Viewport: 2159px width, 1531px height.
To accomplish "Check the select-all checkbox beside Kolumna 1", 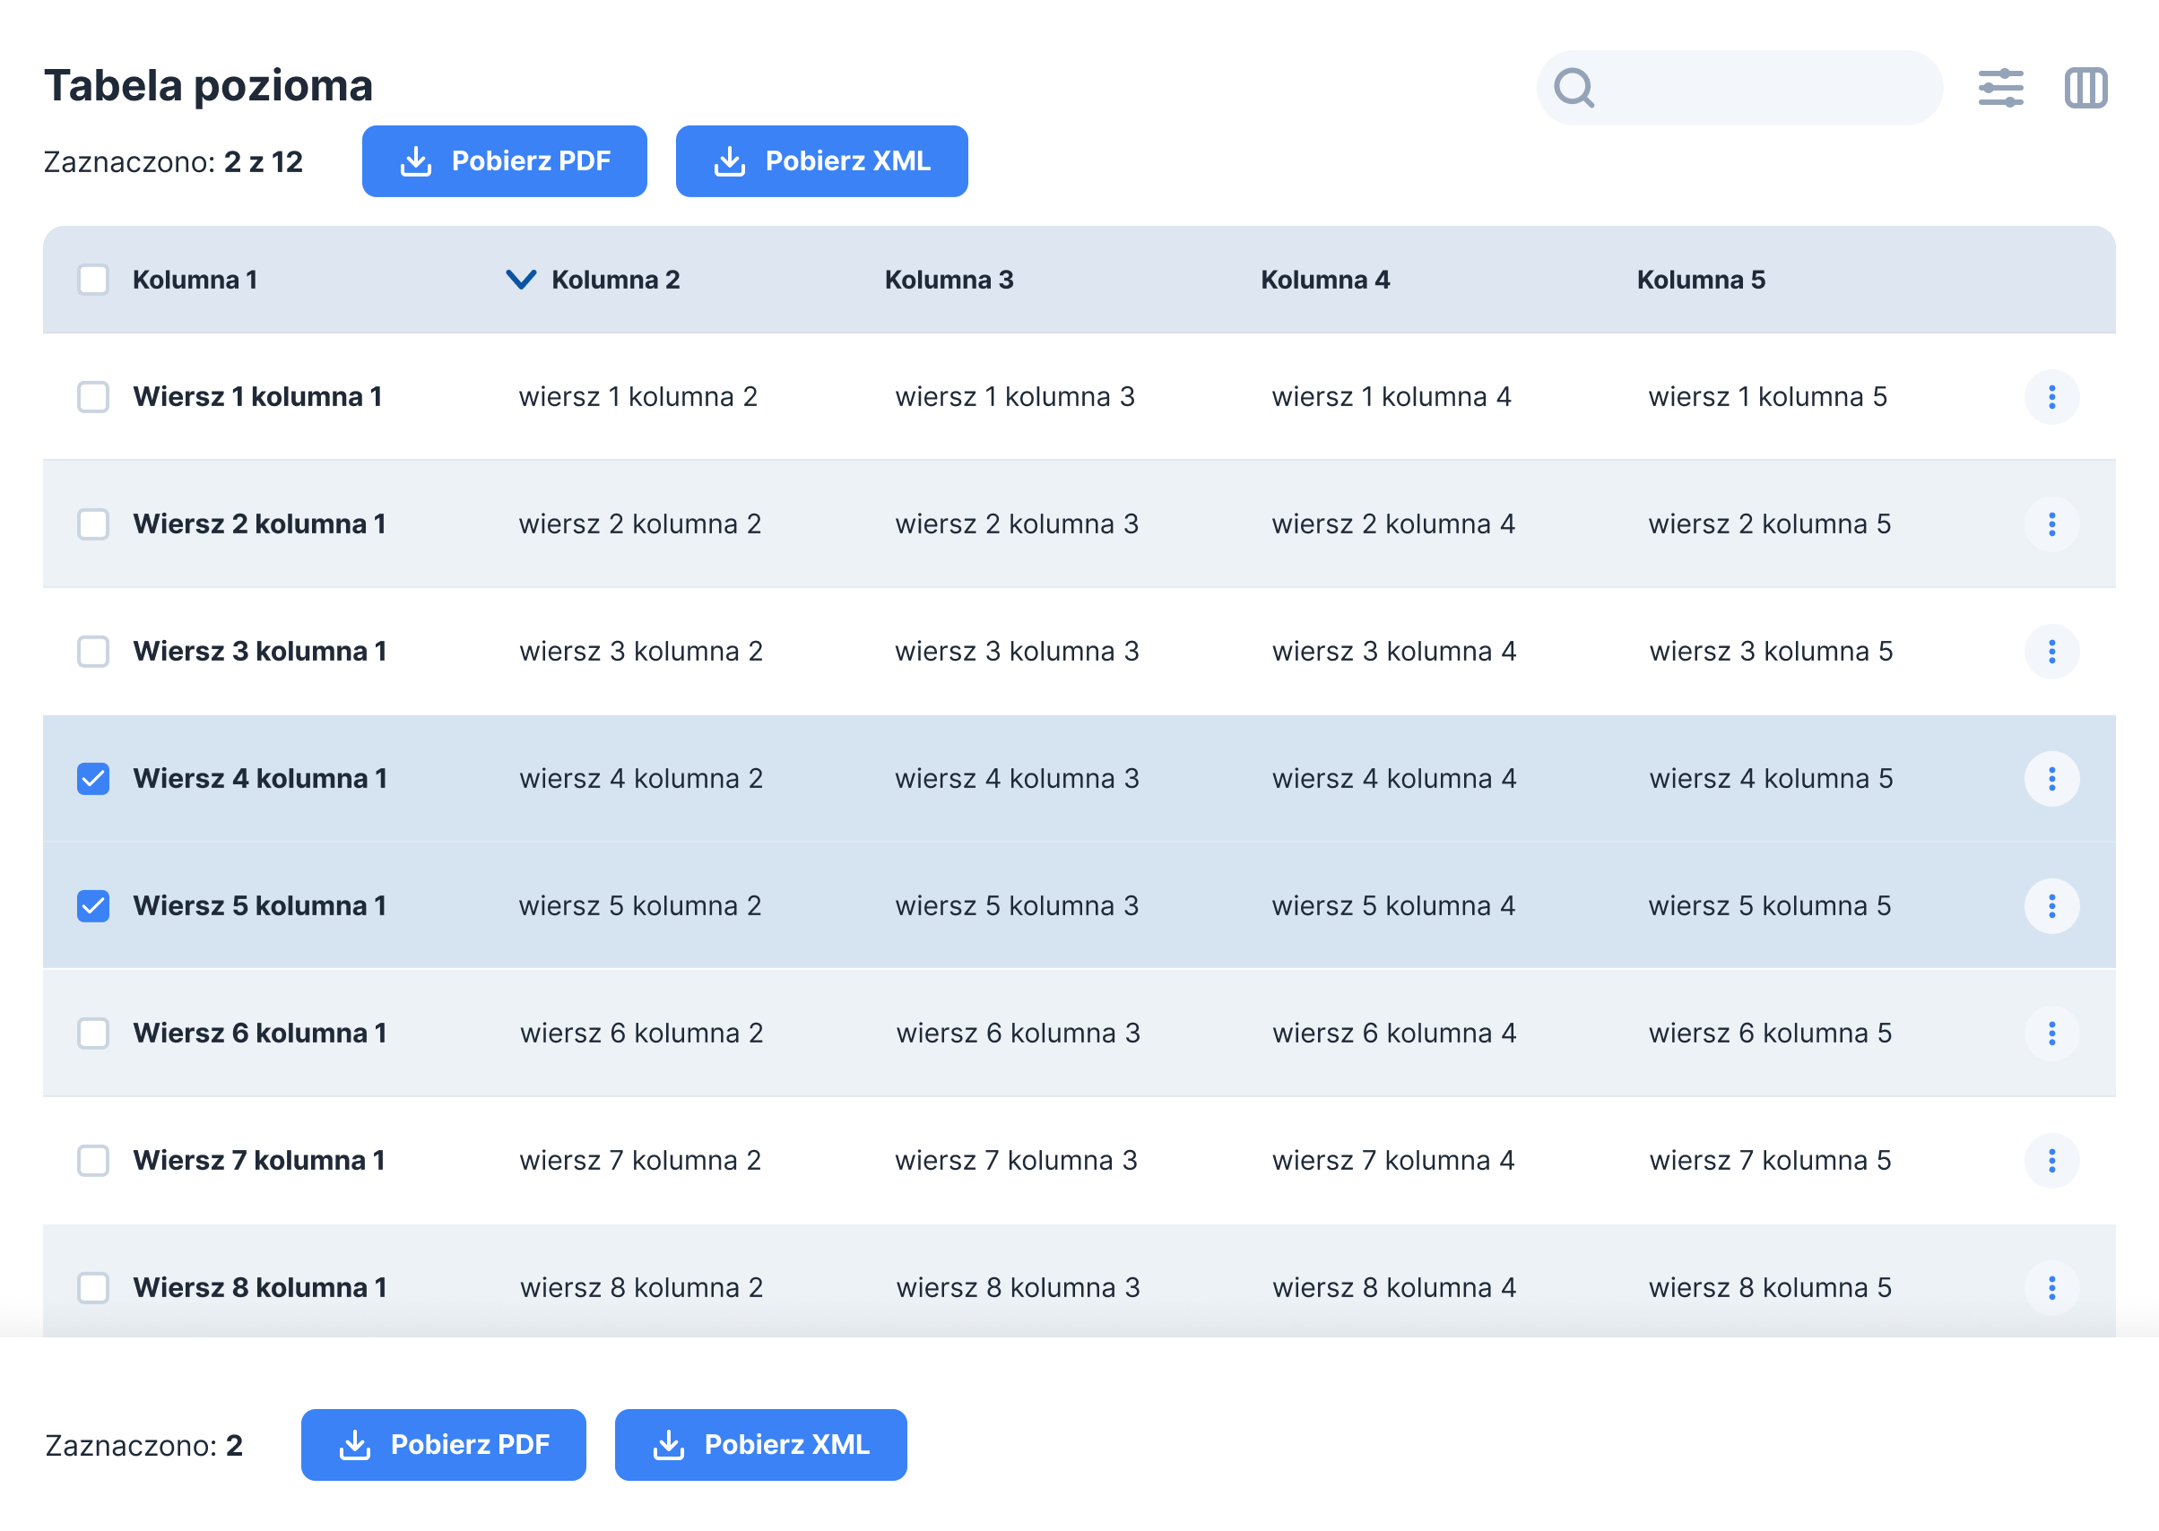I will coord(93,280).
